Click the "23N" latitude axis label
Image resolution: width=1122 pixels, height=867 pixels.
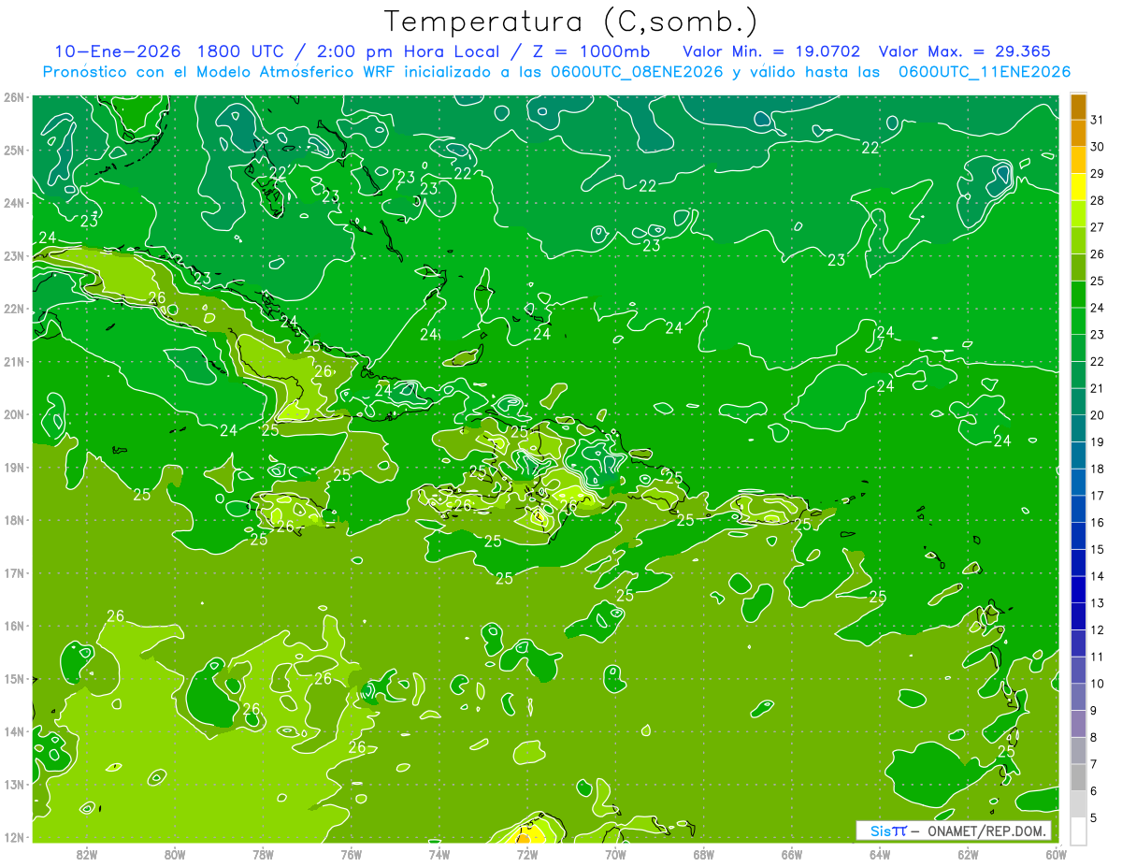coord(14,255)
